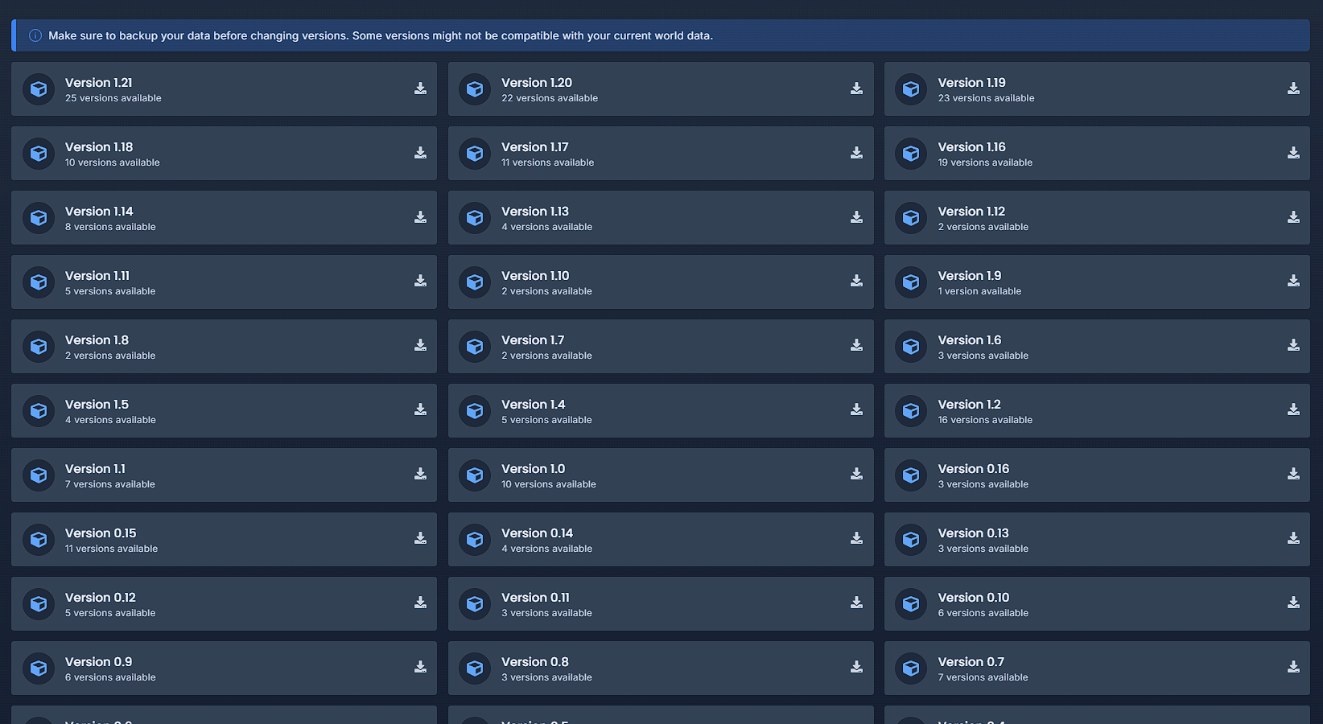The height and width of the screenshot is (724, 1323).
Task: Click the cube icon of Version 1.21
Action: coord(39,89)
